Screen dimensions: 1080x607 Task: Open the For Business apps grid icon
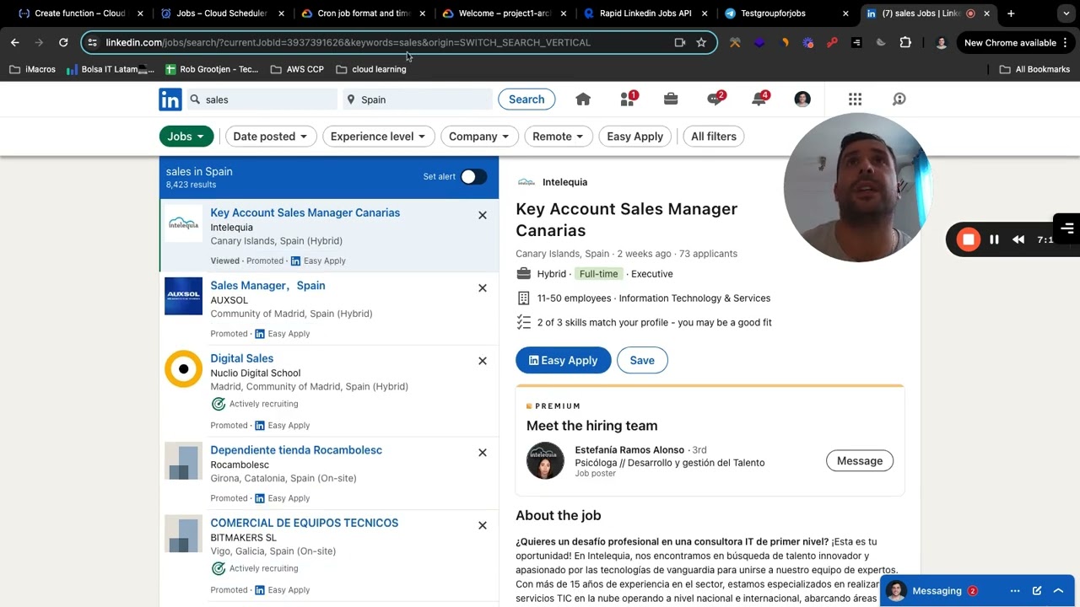pos(855,99)
